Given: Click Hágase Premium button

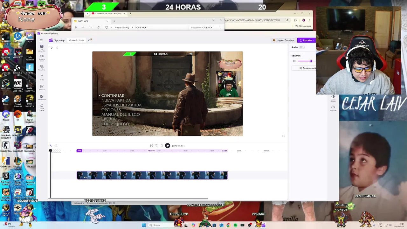Looking at the screenshot, I should pyautogui.click(x=283, y=40).
